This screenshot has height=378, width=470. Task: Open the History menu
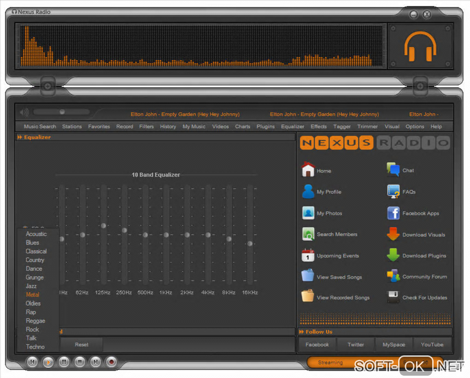(168, 126)
